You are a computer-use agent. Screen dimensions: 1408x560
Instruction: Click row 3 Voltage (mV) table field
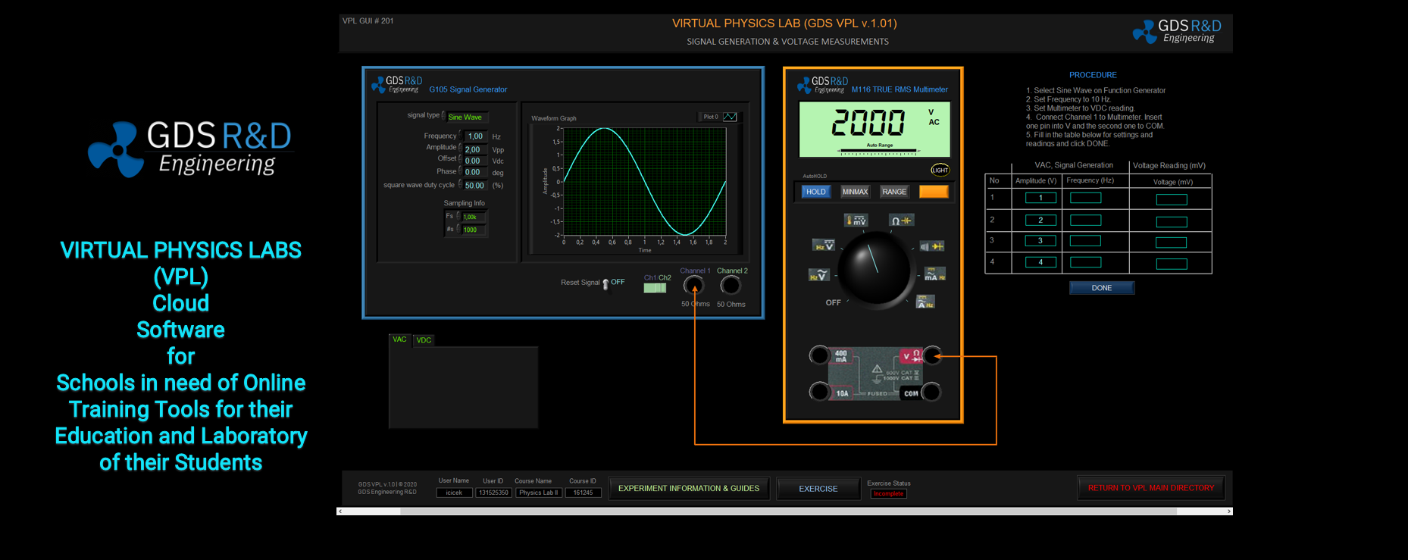click(1171, 242)
